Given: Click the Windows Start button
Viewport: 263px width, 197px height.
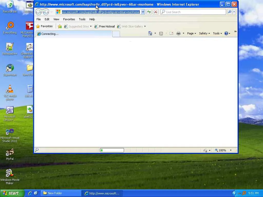Looking at the screenshot, I should pos(12,193).
